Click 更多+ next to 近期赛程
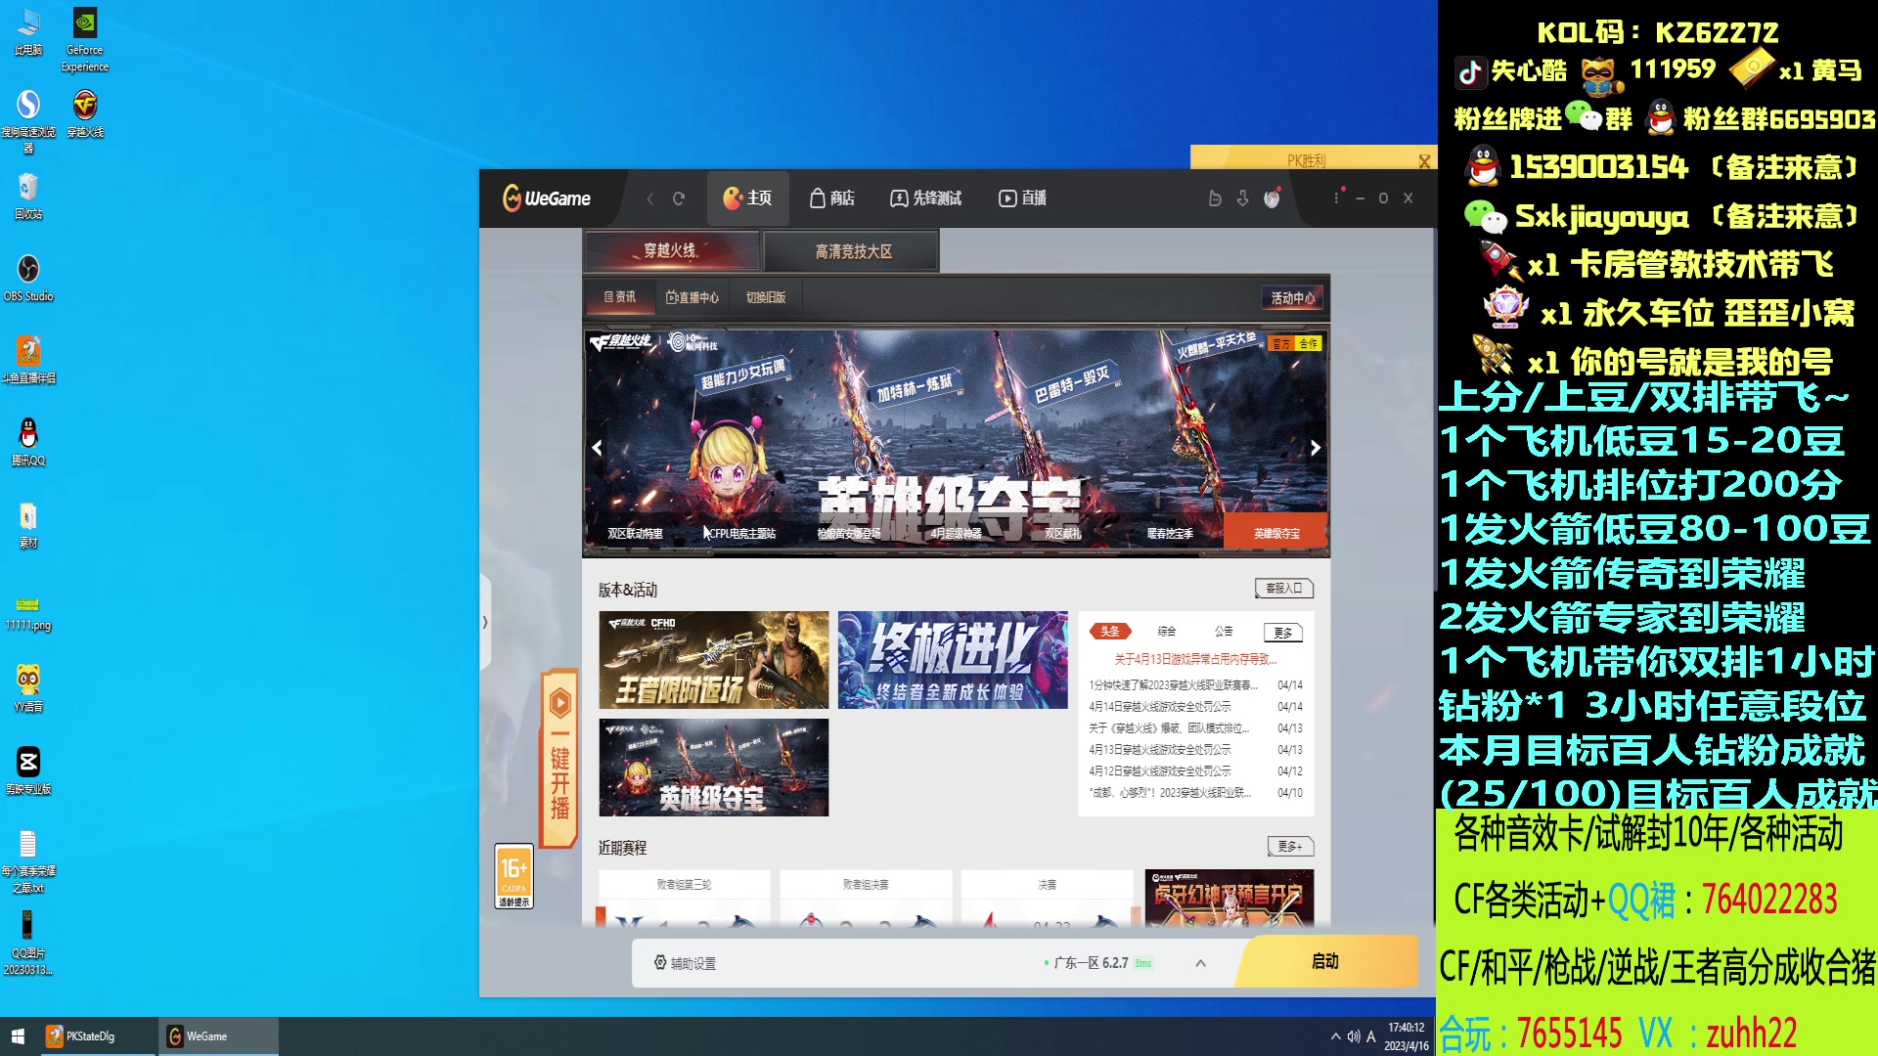This screenshot has height=1056, width=1878. tap(1290, 847)
